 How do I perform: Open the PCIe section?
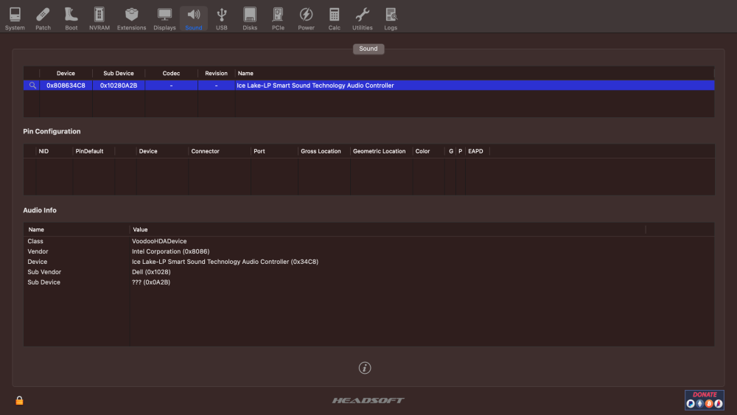tap(278, 19)
